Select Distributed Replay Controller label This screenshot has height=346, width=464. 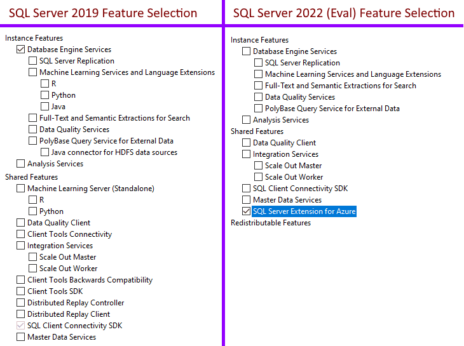76,303
